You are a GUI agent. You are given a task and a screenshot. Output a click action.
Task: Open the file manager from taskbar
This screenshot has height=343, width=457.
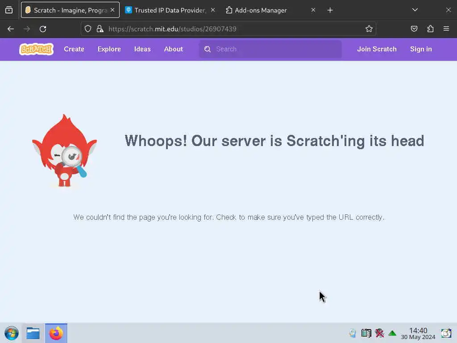[x=33, y=333]
